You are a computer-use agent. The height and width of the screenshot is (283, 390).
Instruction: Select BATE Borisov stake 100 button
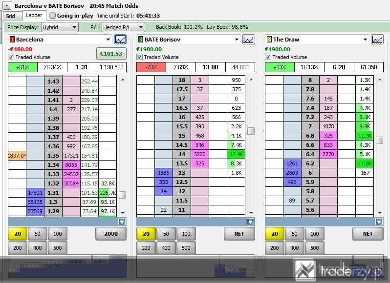pyautogui.click(x=186, y=234)
